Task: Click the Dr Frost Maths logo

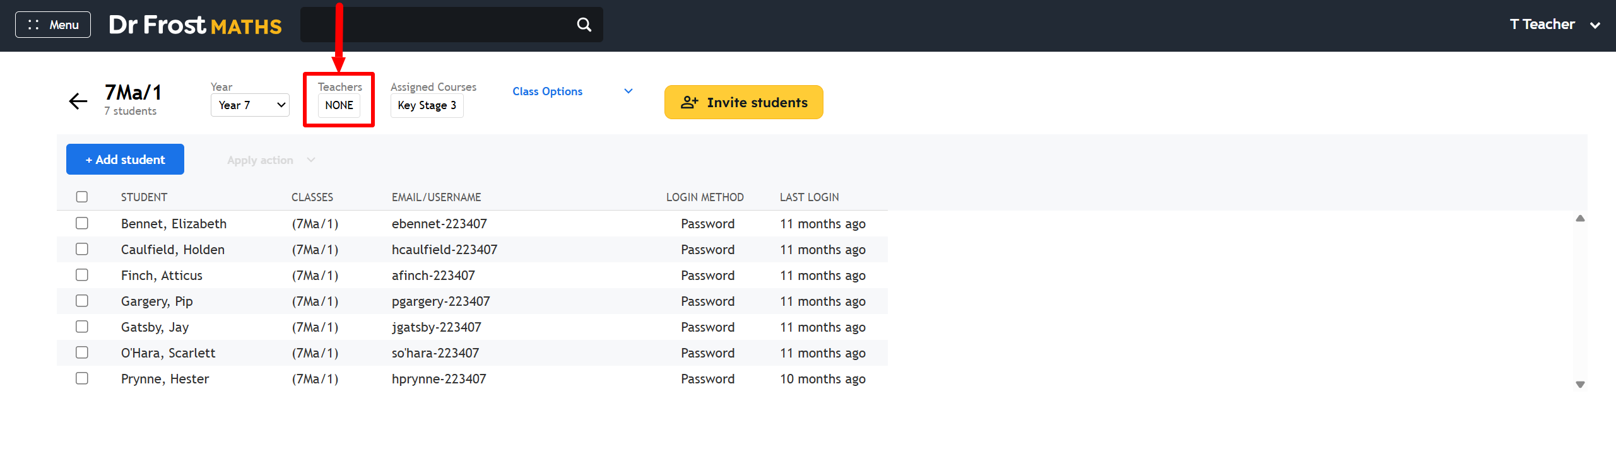Action: click(195, 25)
